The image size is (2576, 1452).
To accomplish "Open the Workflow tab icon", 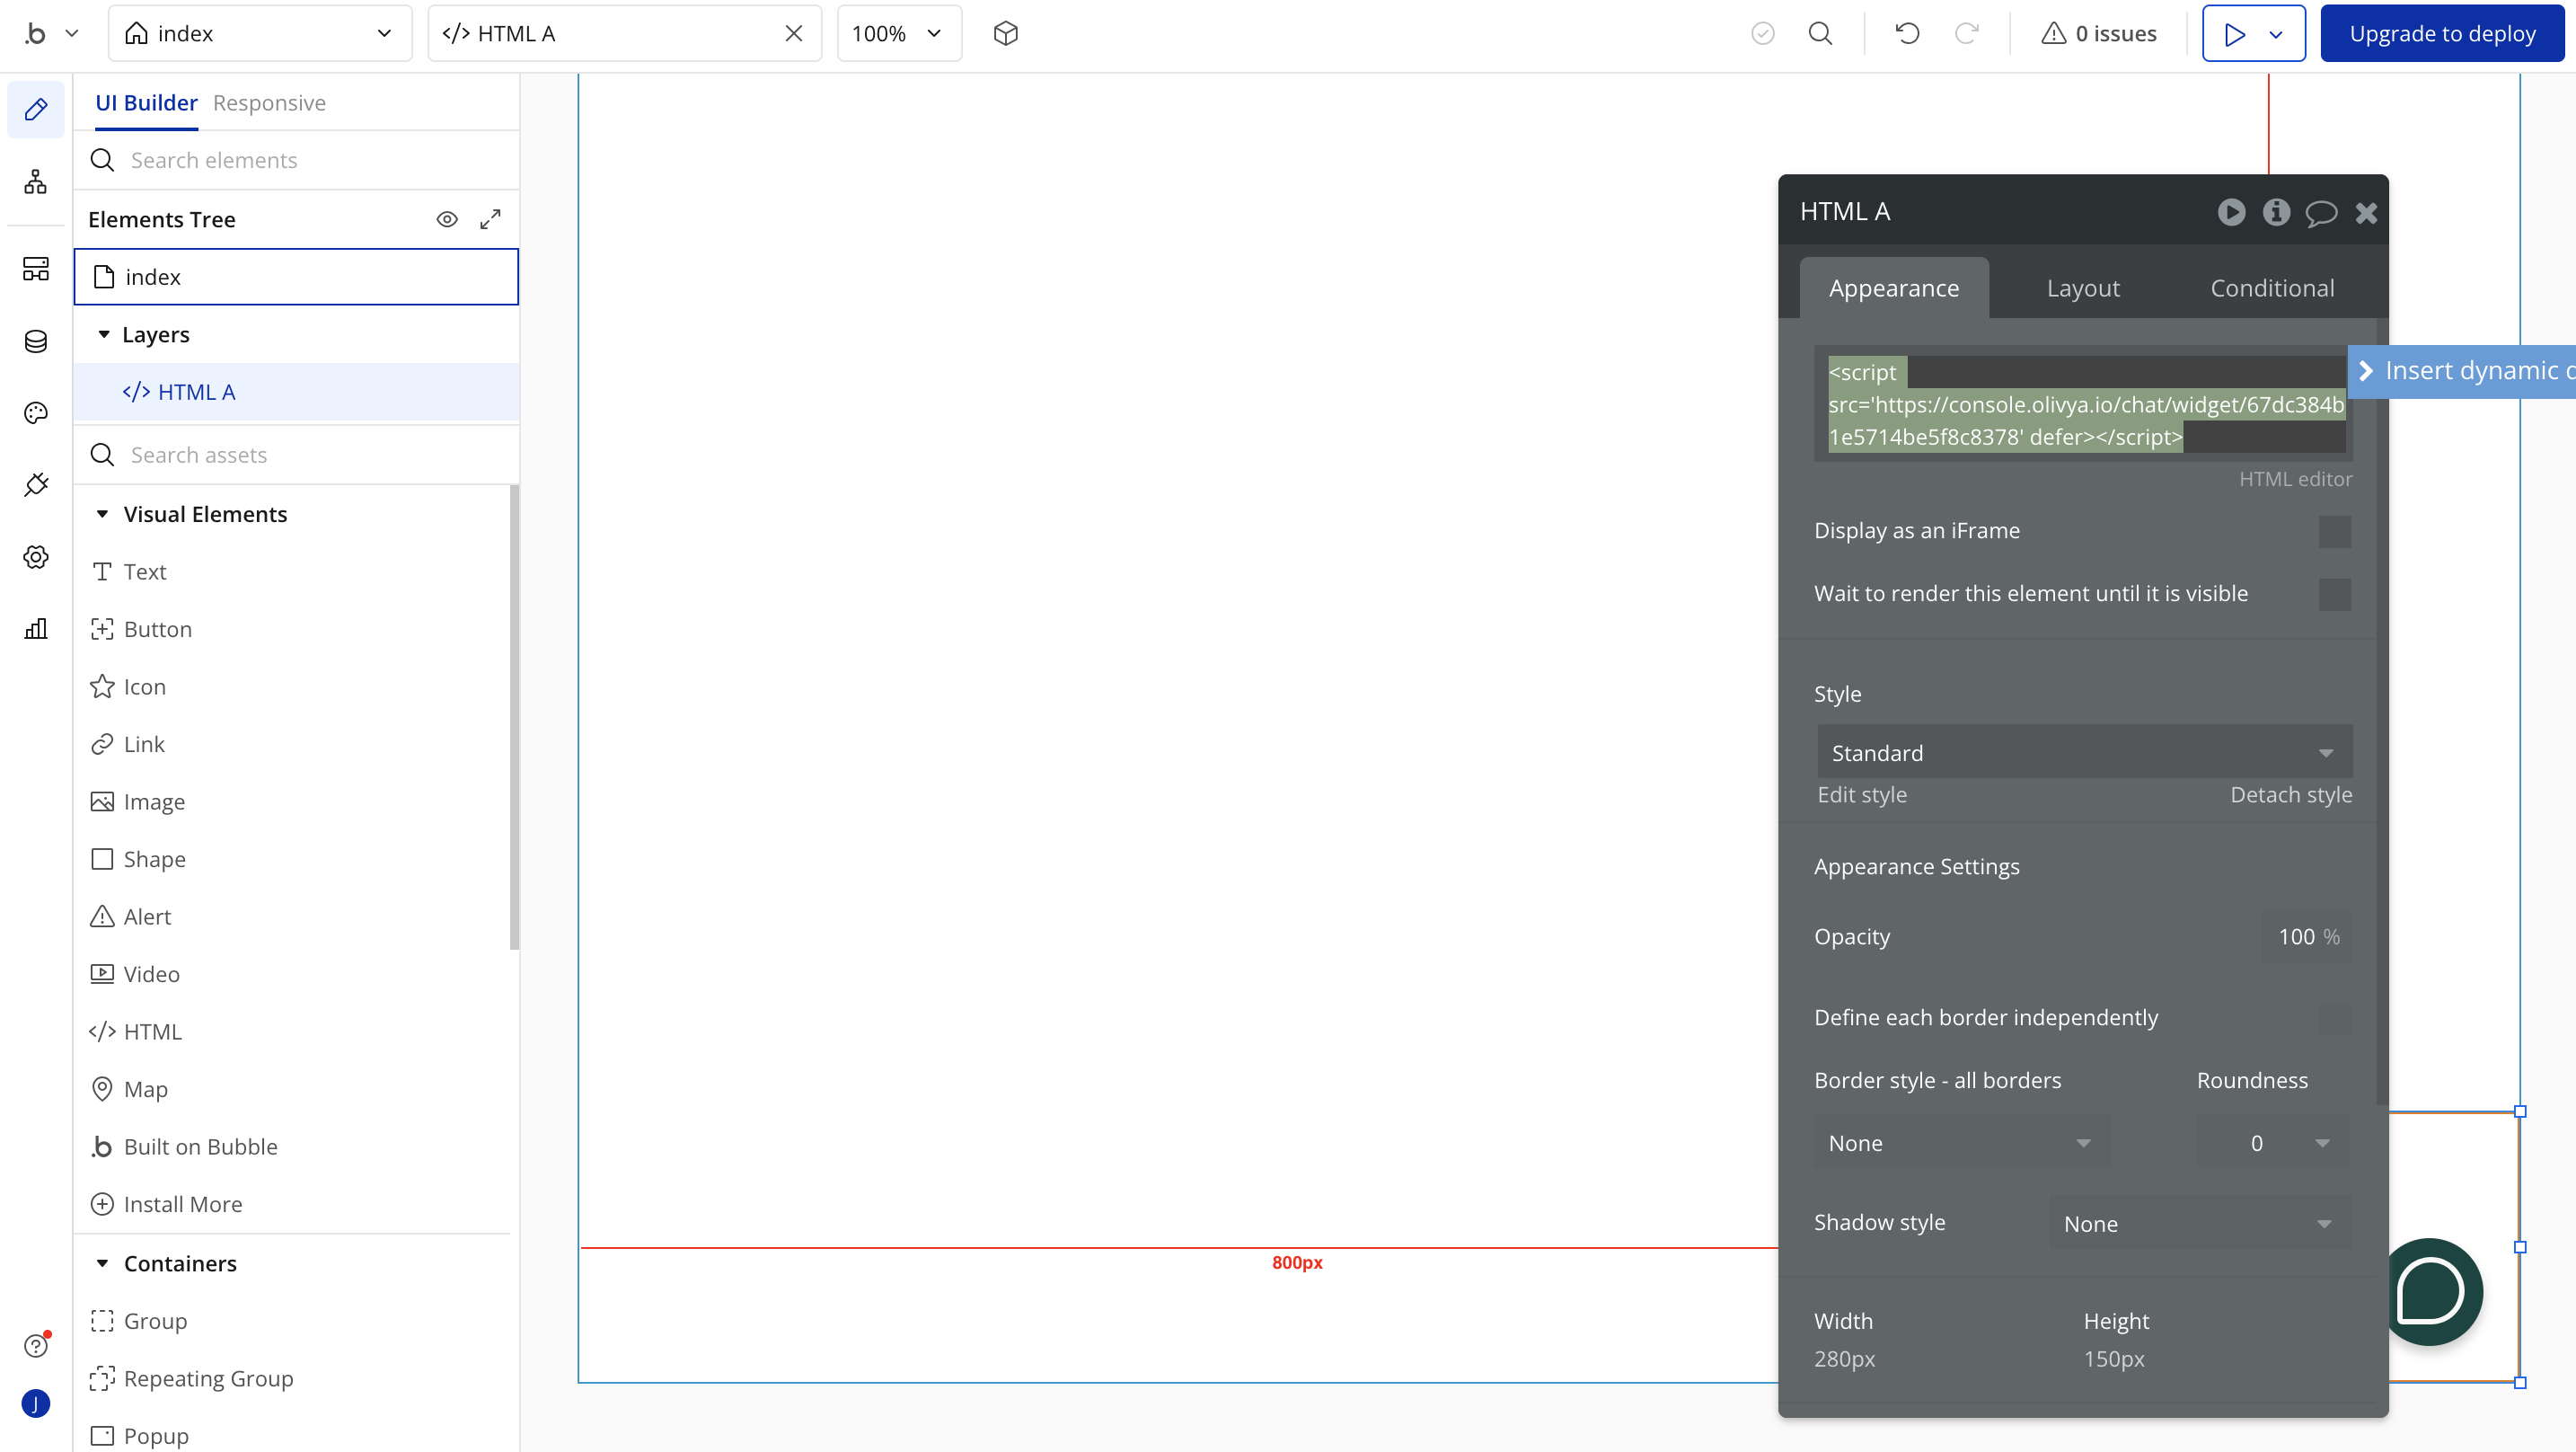I will tap(36, 181).
